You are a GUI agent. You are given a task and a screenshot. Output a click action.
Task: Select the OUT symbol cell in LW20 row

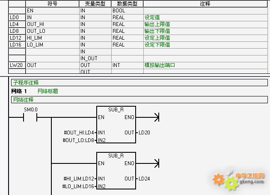(52, 65)
